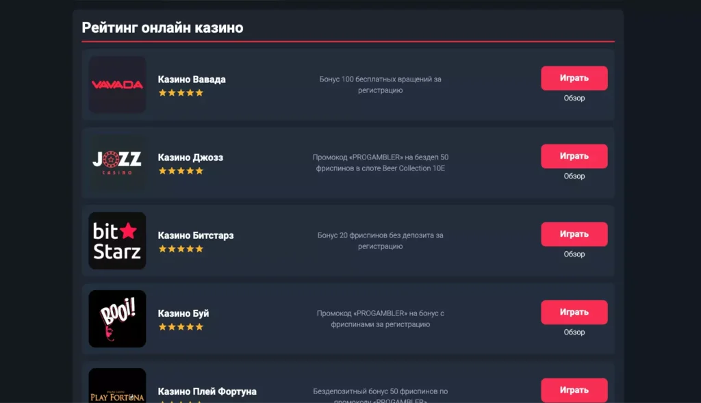Image resolution: width=701 pixels, height=403 pixels.
Task: Click the fifth star of Казино Вавада rating
Action: pyautogui.click(x=198, y=92)
